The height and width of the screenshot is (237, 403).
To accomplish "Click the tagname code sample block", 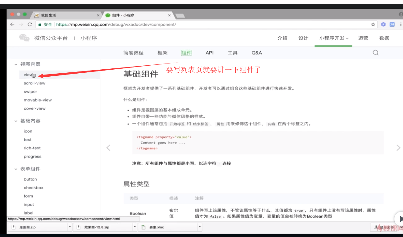I will [x=258, y=143].
